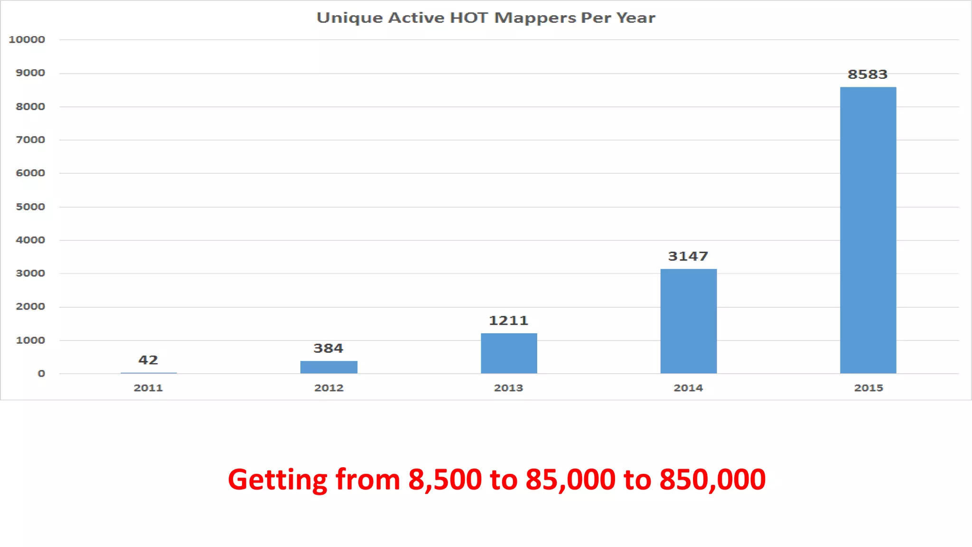Screen dimensions: 972x547
Task: Click the red caption 'Getting from 8,500 to 85,000 to 850,000'
Action: 496,480
